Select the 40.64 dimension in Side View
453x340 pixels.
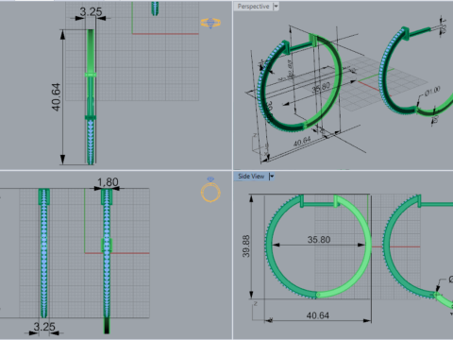318,315
